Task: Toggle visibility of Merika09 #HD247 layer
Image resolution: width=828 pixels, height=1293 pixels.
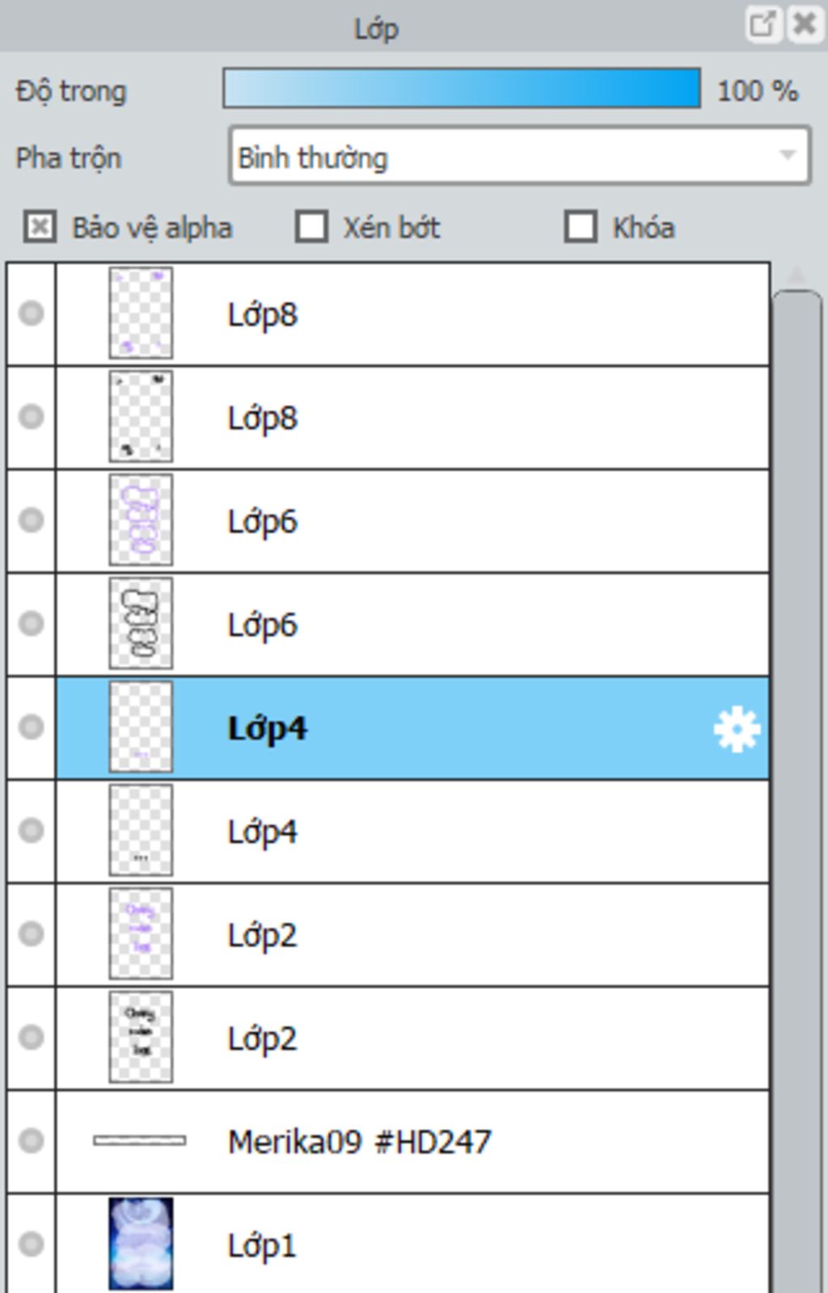Action: click(31, 1141)
